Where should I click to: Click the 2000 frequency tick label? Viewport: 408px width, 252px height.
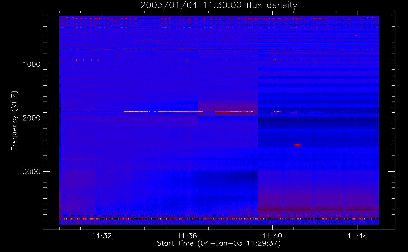point(32,118)
